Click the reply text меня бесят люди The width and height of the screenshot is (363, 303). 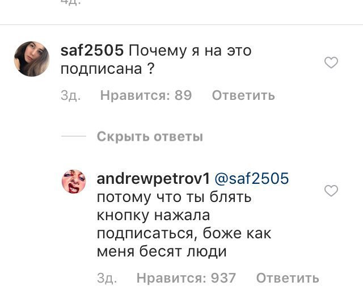[x=162, y=251]
